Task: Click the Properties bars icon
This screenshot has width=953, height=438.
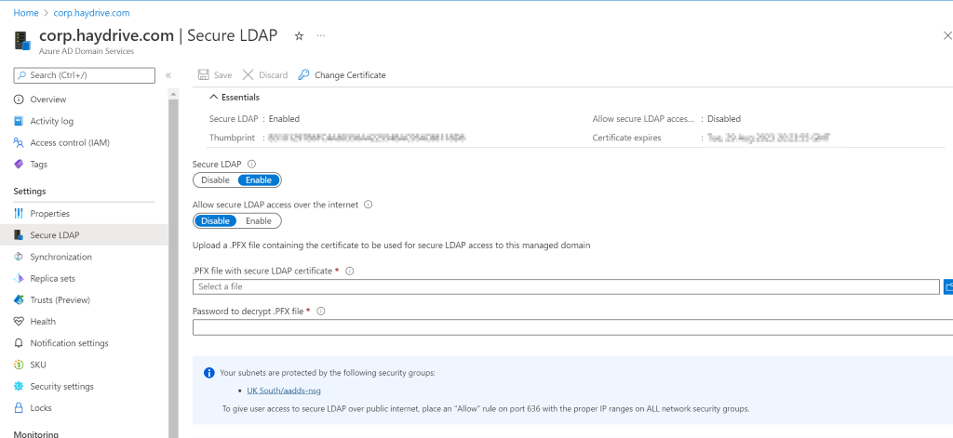Action: pyautogui.click(x=19, y=214)
